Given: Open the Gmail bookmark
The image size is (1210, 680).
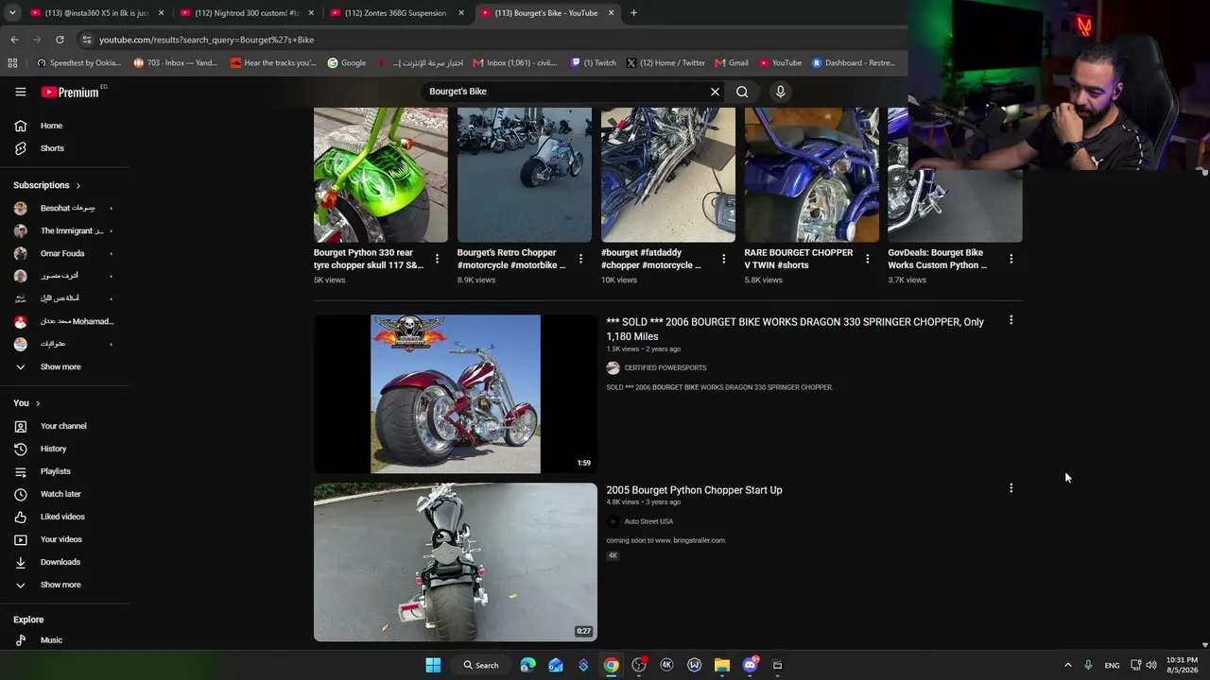Looking at the screenshot, I should [732, 63].
